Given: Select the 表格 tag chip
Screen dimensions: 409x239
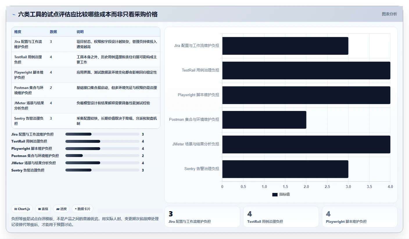Looking at the screenshot, I should (x=43, y=209).
